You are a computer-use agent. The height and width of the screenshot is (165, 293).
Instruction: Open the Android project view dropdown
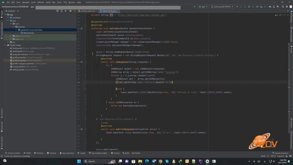click(x=12, y=11)
